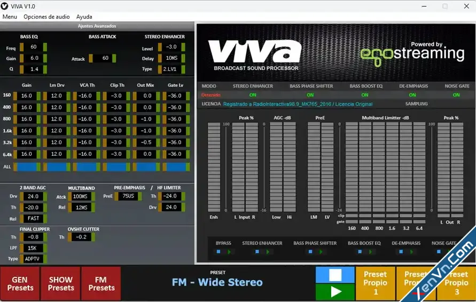Click the 160 band Gain value 16.0
Image resolution: width=476 pixels, height=302 pixels.
coord(27,96)
